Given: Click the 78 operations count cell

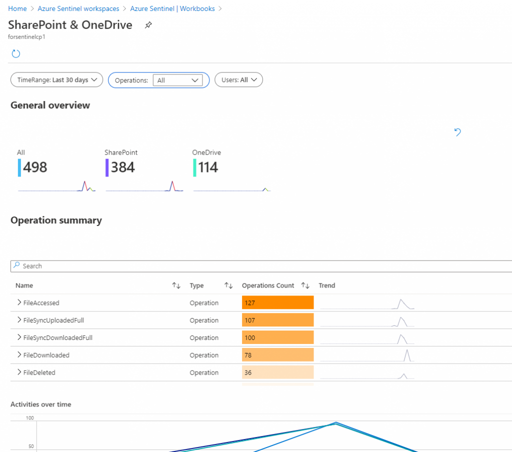Looking at the screenshot, I should pyautogui.click(x=278, y=354).
